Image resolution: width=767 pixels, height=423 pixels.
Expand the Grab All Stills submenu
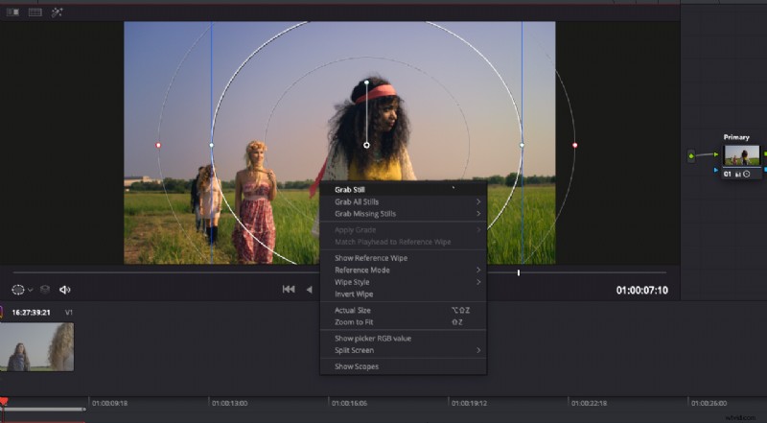click(403, 201)
